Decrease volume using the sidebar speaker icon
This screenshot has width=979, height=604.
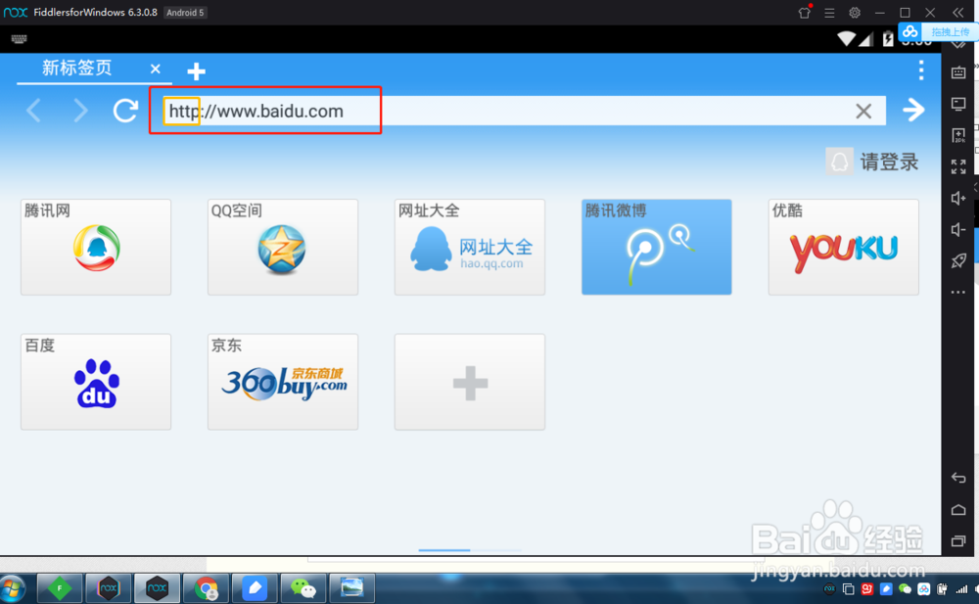(958, 229)
